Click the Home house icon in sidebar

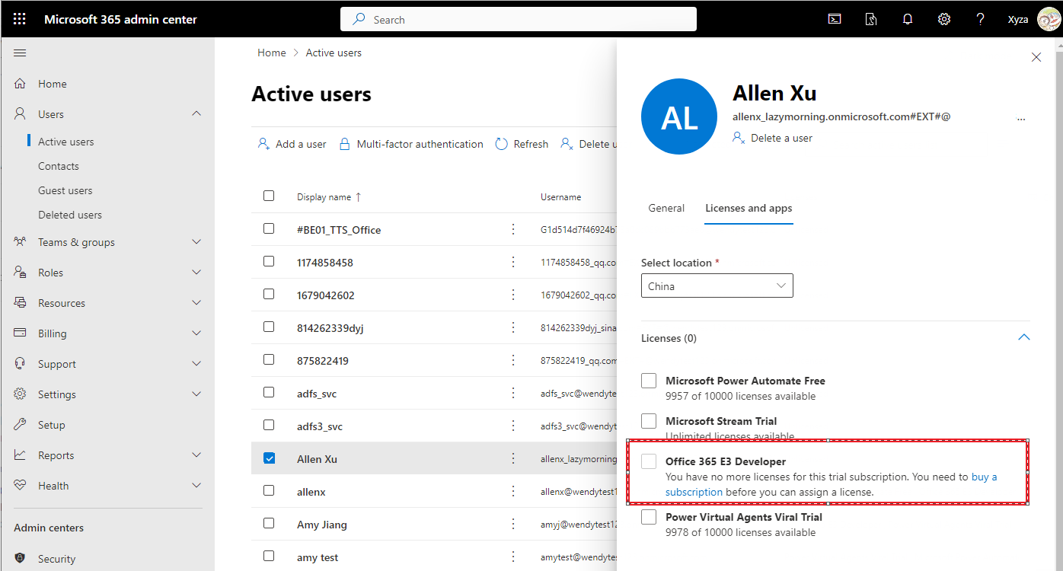pos(21,84)
